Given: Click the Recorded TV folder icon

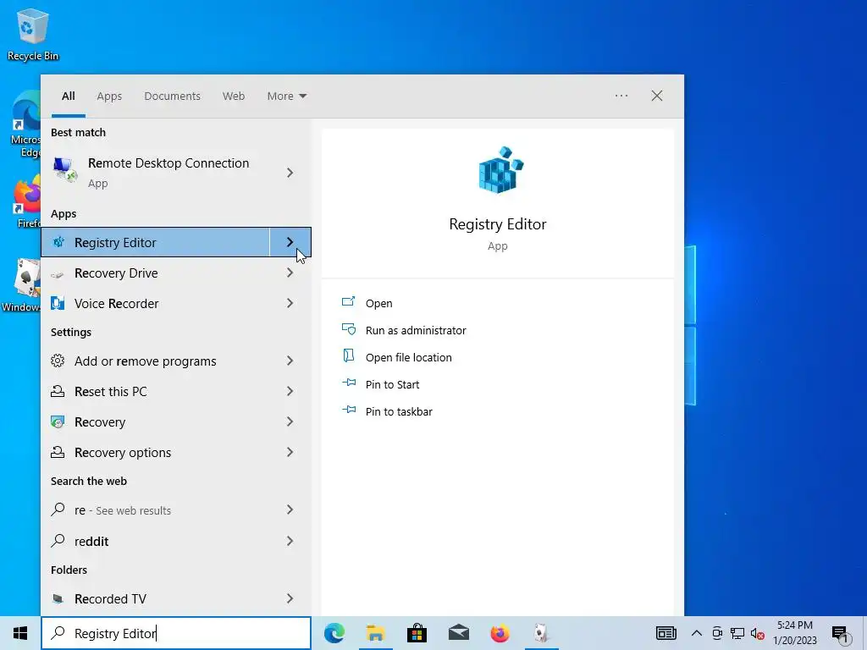Looking at the screenshot, I should pos(58,598).
